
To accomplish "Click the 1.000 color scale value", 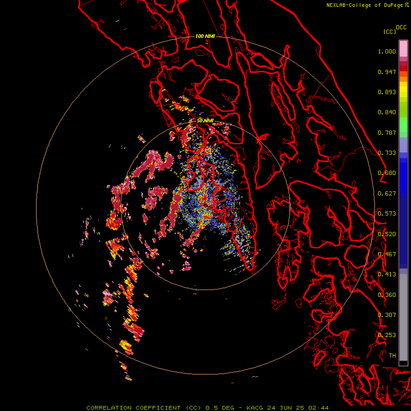I will tap(387, 51).
